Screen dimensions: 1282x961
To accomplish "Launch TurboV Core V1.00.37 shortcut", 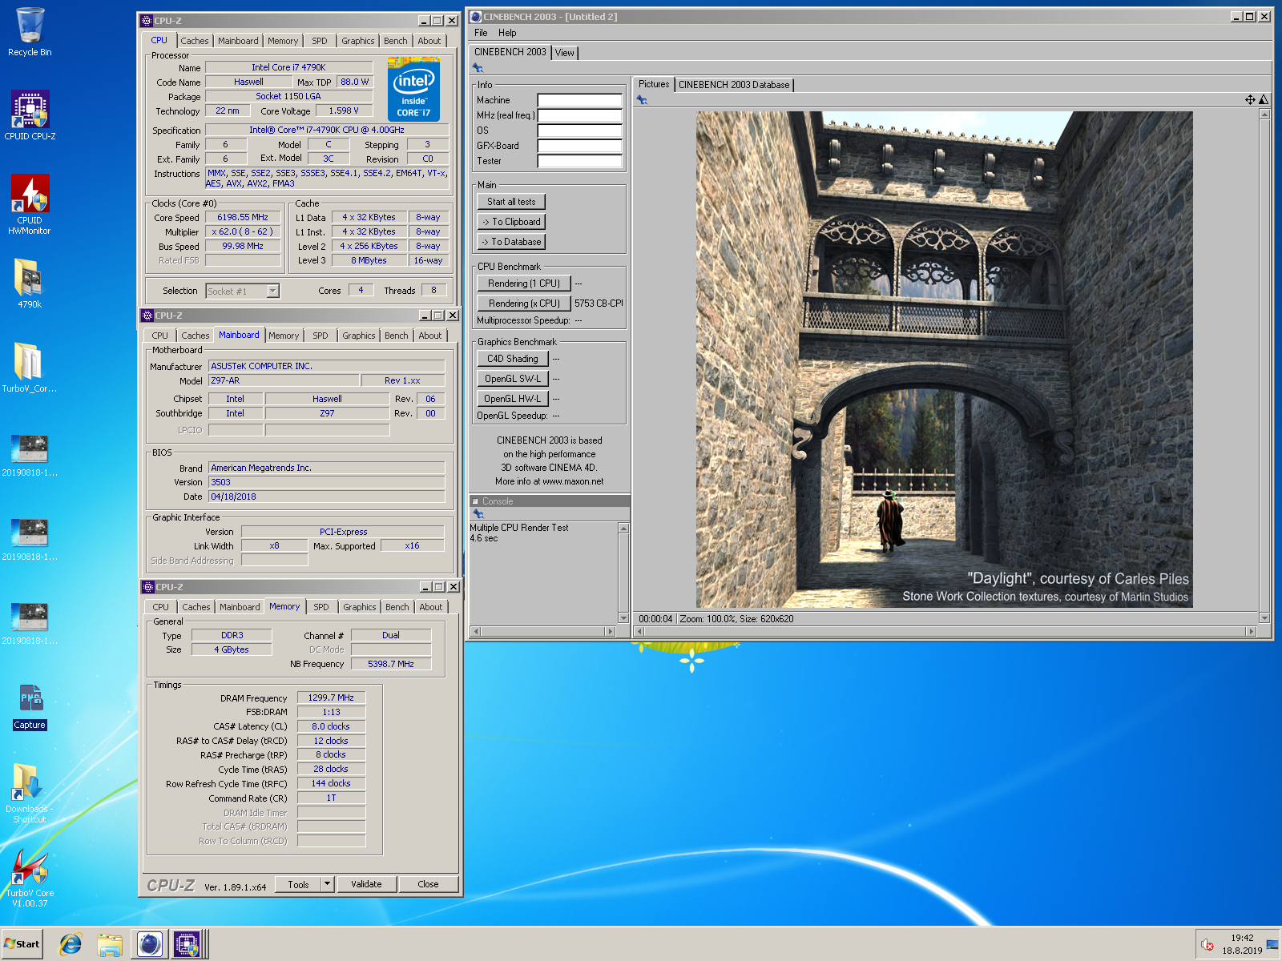I will point(30,877).
